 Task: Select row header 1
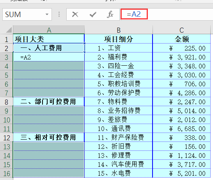6,39
